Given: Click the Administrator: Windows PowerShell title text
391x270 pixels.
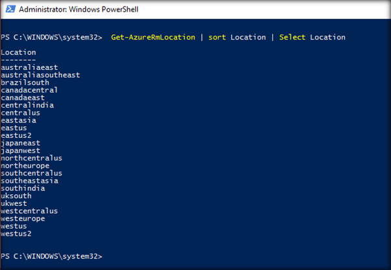Looking at the screenshot, I should (78, 10).
